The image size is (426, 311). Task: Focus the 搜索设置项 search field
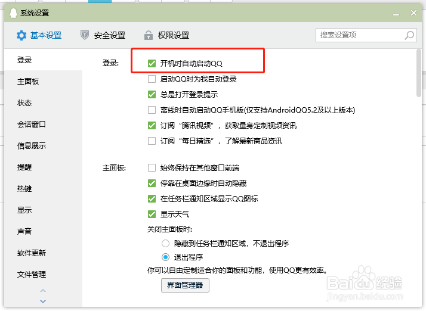pyautogui.click(x=366, y=35)
